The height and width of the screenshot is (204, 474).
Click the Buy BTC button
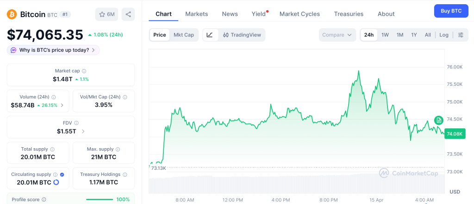[451, 11]
